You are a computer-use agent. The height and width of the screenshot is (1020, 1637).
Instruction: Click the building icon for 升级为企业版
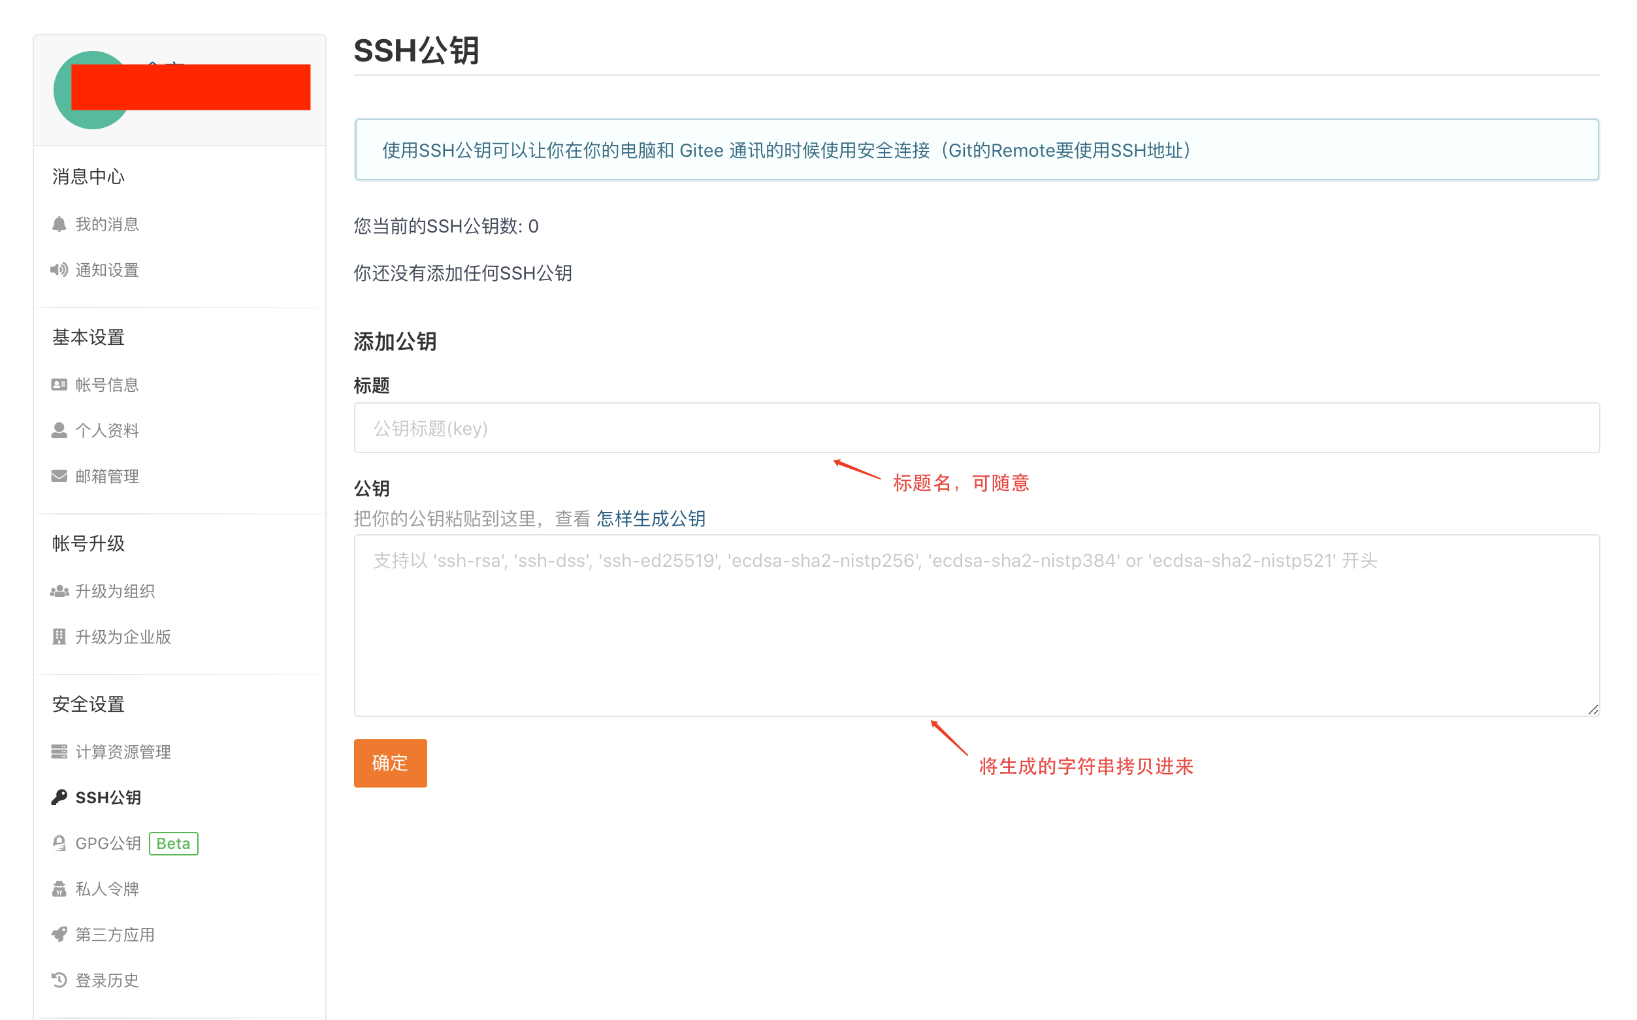[59, 637]
